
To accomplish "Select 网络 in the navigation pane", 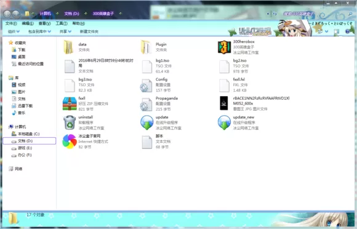I will click(16, 169).
